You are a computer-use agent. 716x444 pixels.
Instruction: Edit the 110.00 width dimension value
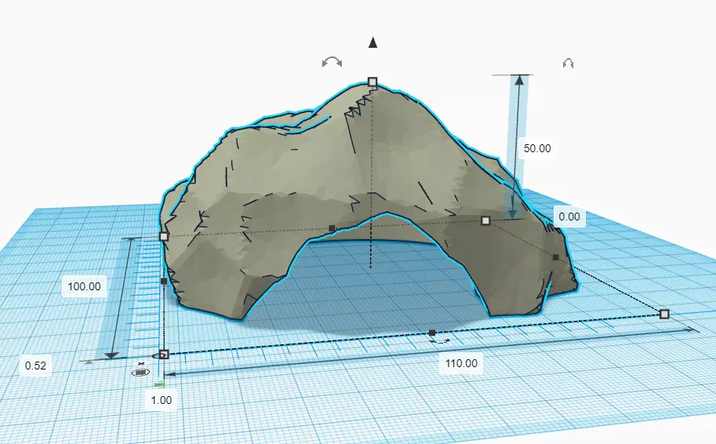click(x=461, y=363)
